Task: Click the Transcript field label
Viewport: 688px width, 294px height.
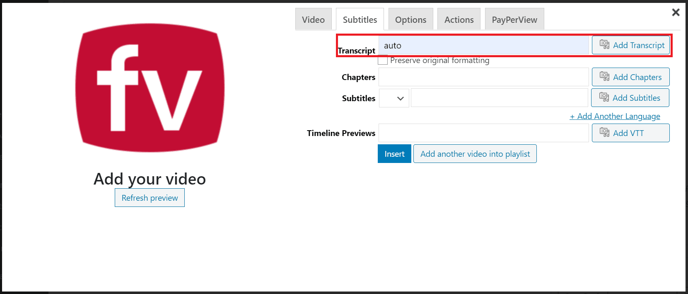Action: pyautogui.click(x=357, y=51)
